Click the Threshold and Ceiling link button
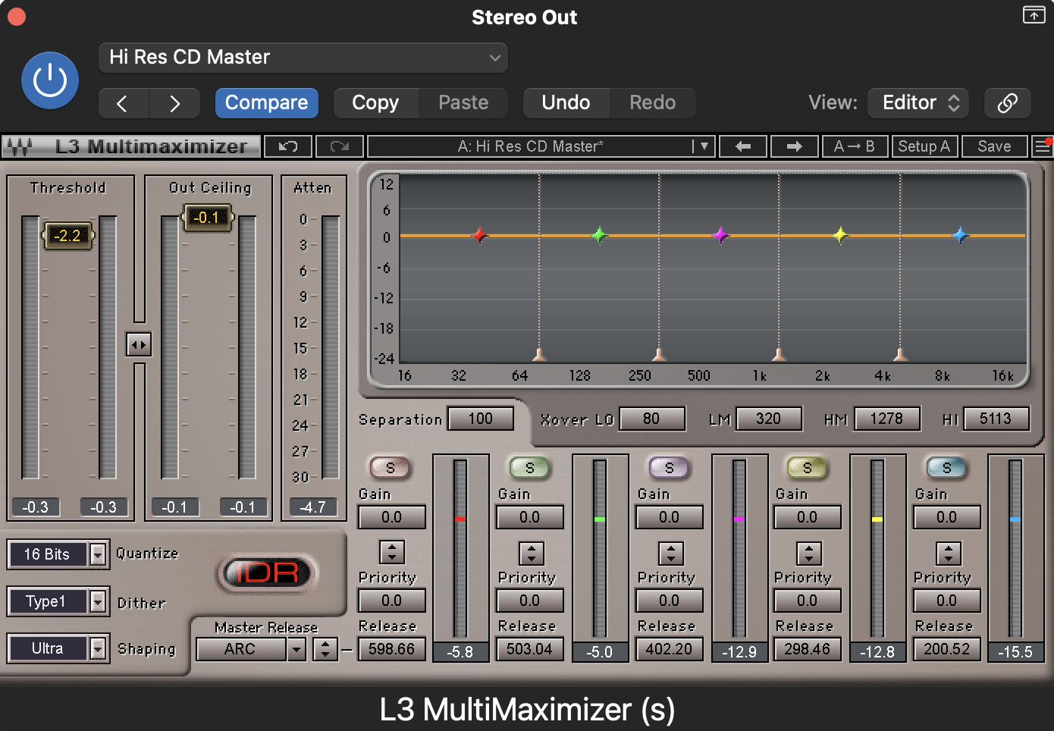Viewport: 1054px width, 731px height. click(139, 345)
